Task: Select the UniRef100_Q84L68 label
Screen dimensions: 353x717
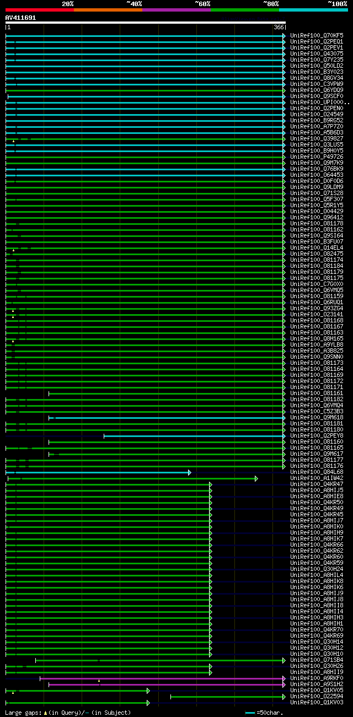Action: 317,472
